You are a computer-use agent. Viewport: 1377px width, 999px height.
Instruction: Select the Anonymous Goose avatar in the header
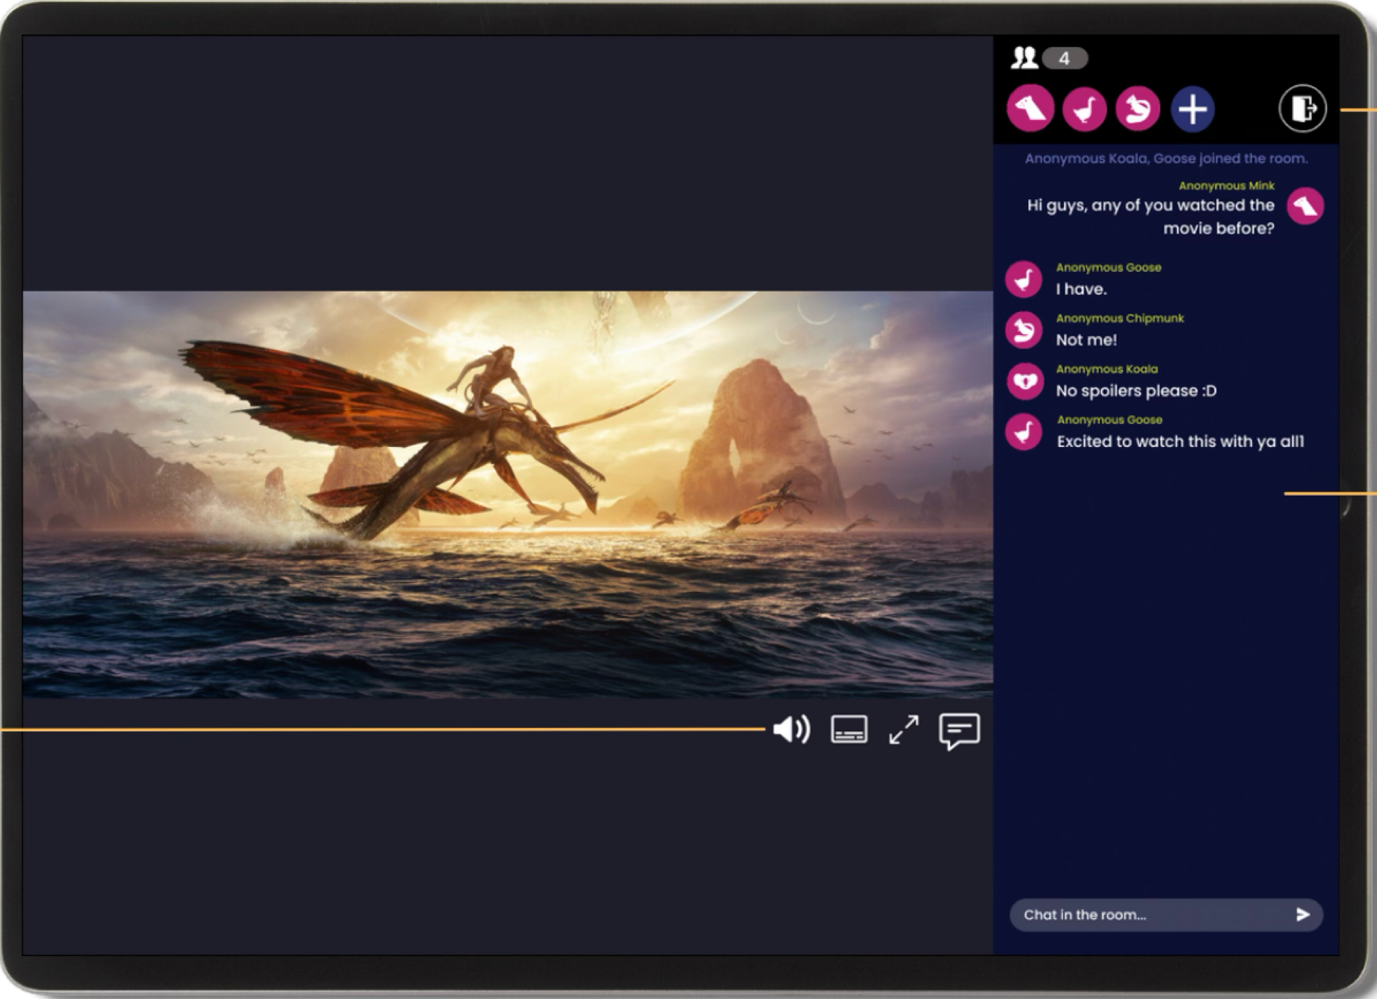tap(1084, 108)
